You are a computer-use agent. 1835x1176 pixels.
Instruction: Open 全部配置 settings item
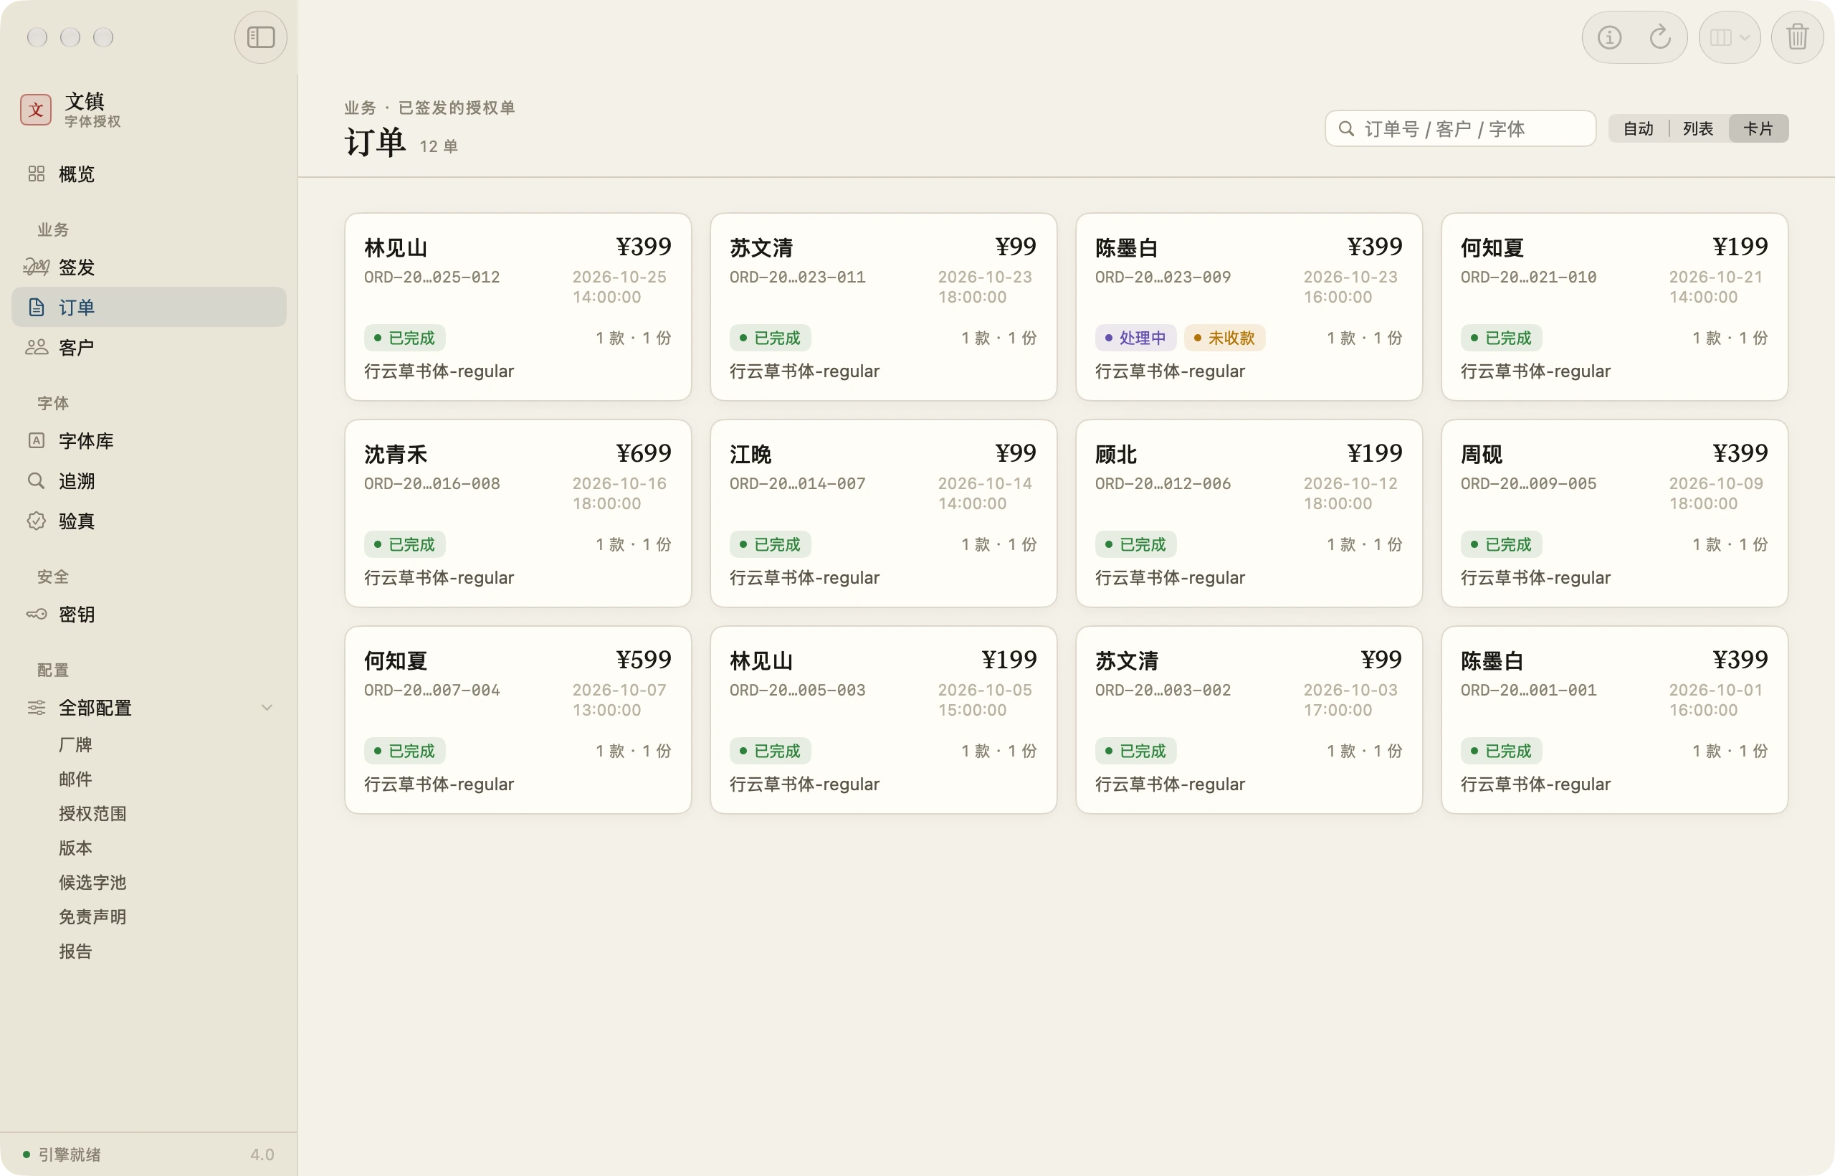click(149, 708)
